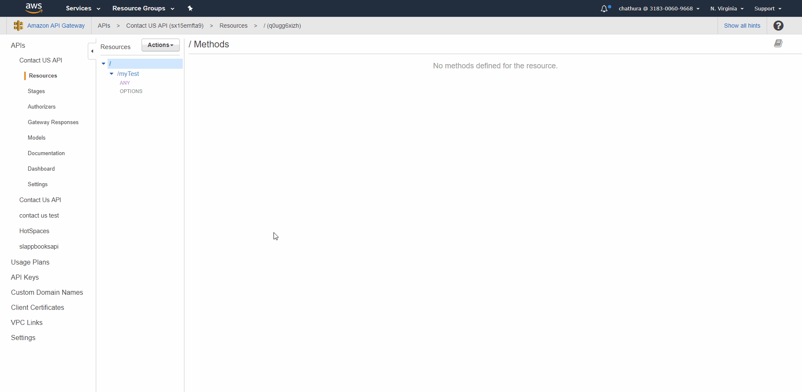Image resolution: width=802 pixels, height=392 pixels.
Task: Open the Services dropdown menu
Action: 83,8
